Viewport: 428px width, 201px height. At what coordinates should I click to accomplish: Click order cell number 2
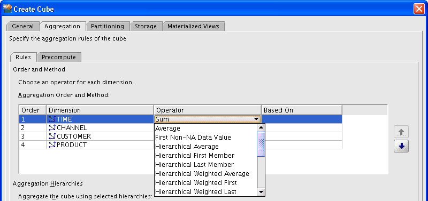click(33, 127)
